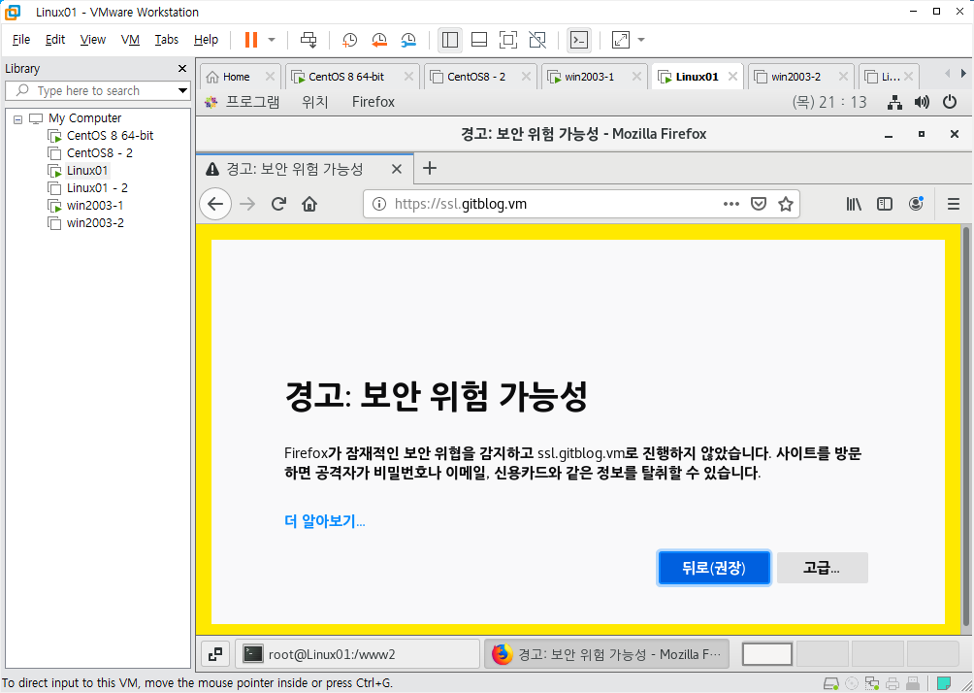Open the VM menu
Screen dimensions: 974x693
pyautogui.click(x=130, y=40)
